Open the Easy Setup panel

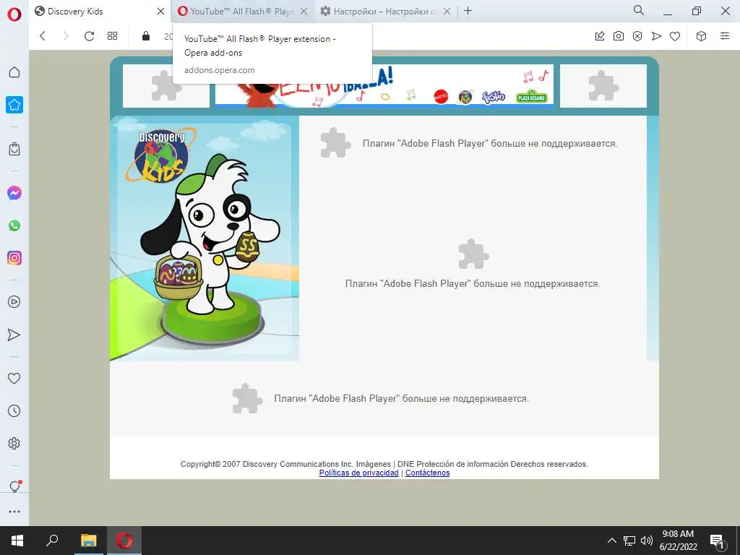725,36
